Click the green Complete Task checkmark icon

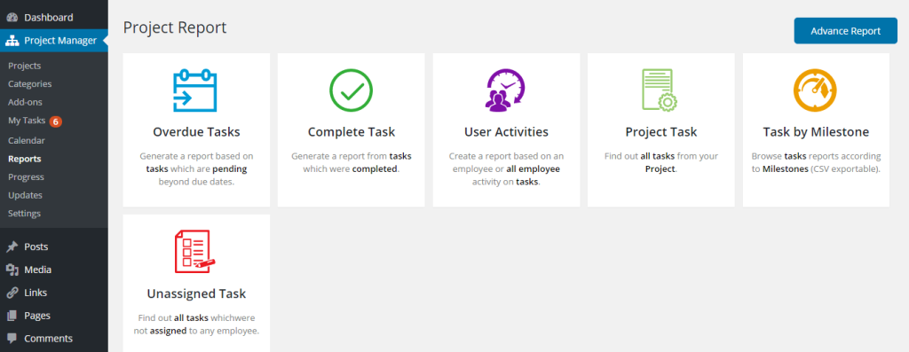351,90
